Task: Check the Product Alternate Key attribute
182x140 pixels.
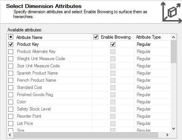Action: click(x=11, y=51)
